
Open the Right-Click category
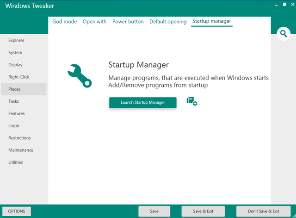click(24, 77)
